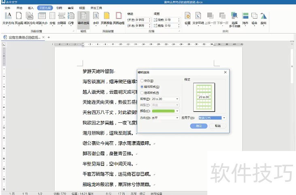Expand the 应用于(A) dropdown
The width and height of the screenshot is (296, 195).
tap(224, 118)
